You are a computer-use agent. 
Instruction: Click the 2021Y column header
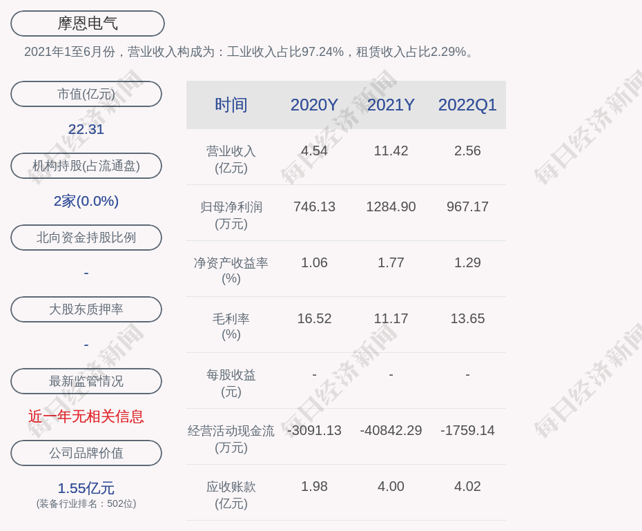391,105
